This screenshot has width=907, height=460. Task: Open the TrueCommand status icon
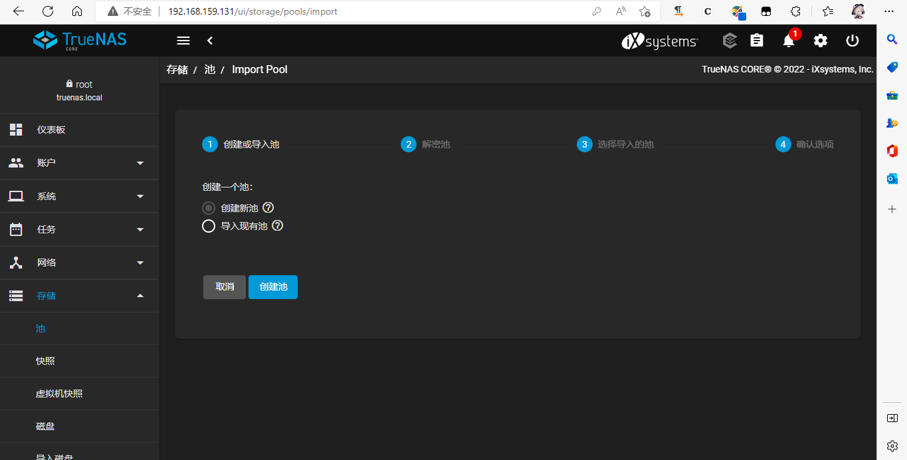[x=730, y=41]
